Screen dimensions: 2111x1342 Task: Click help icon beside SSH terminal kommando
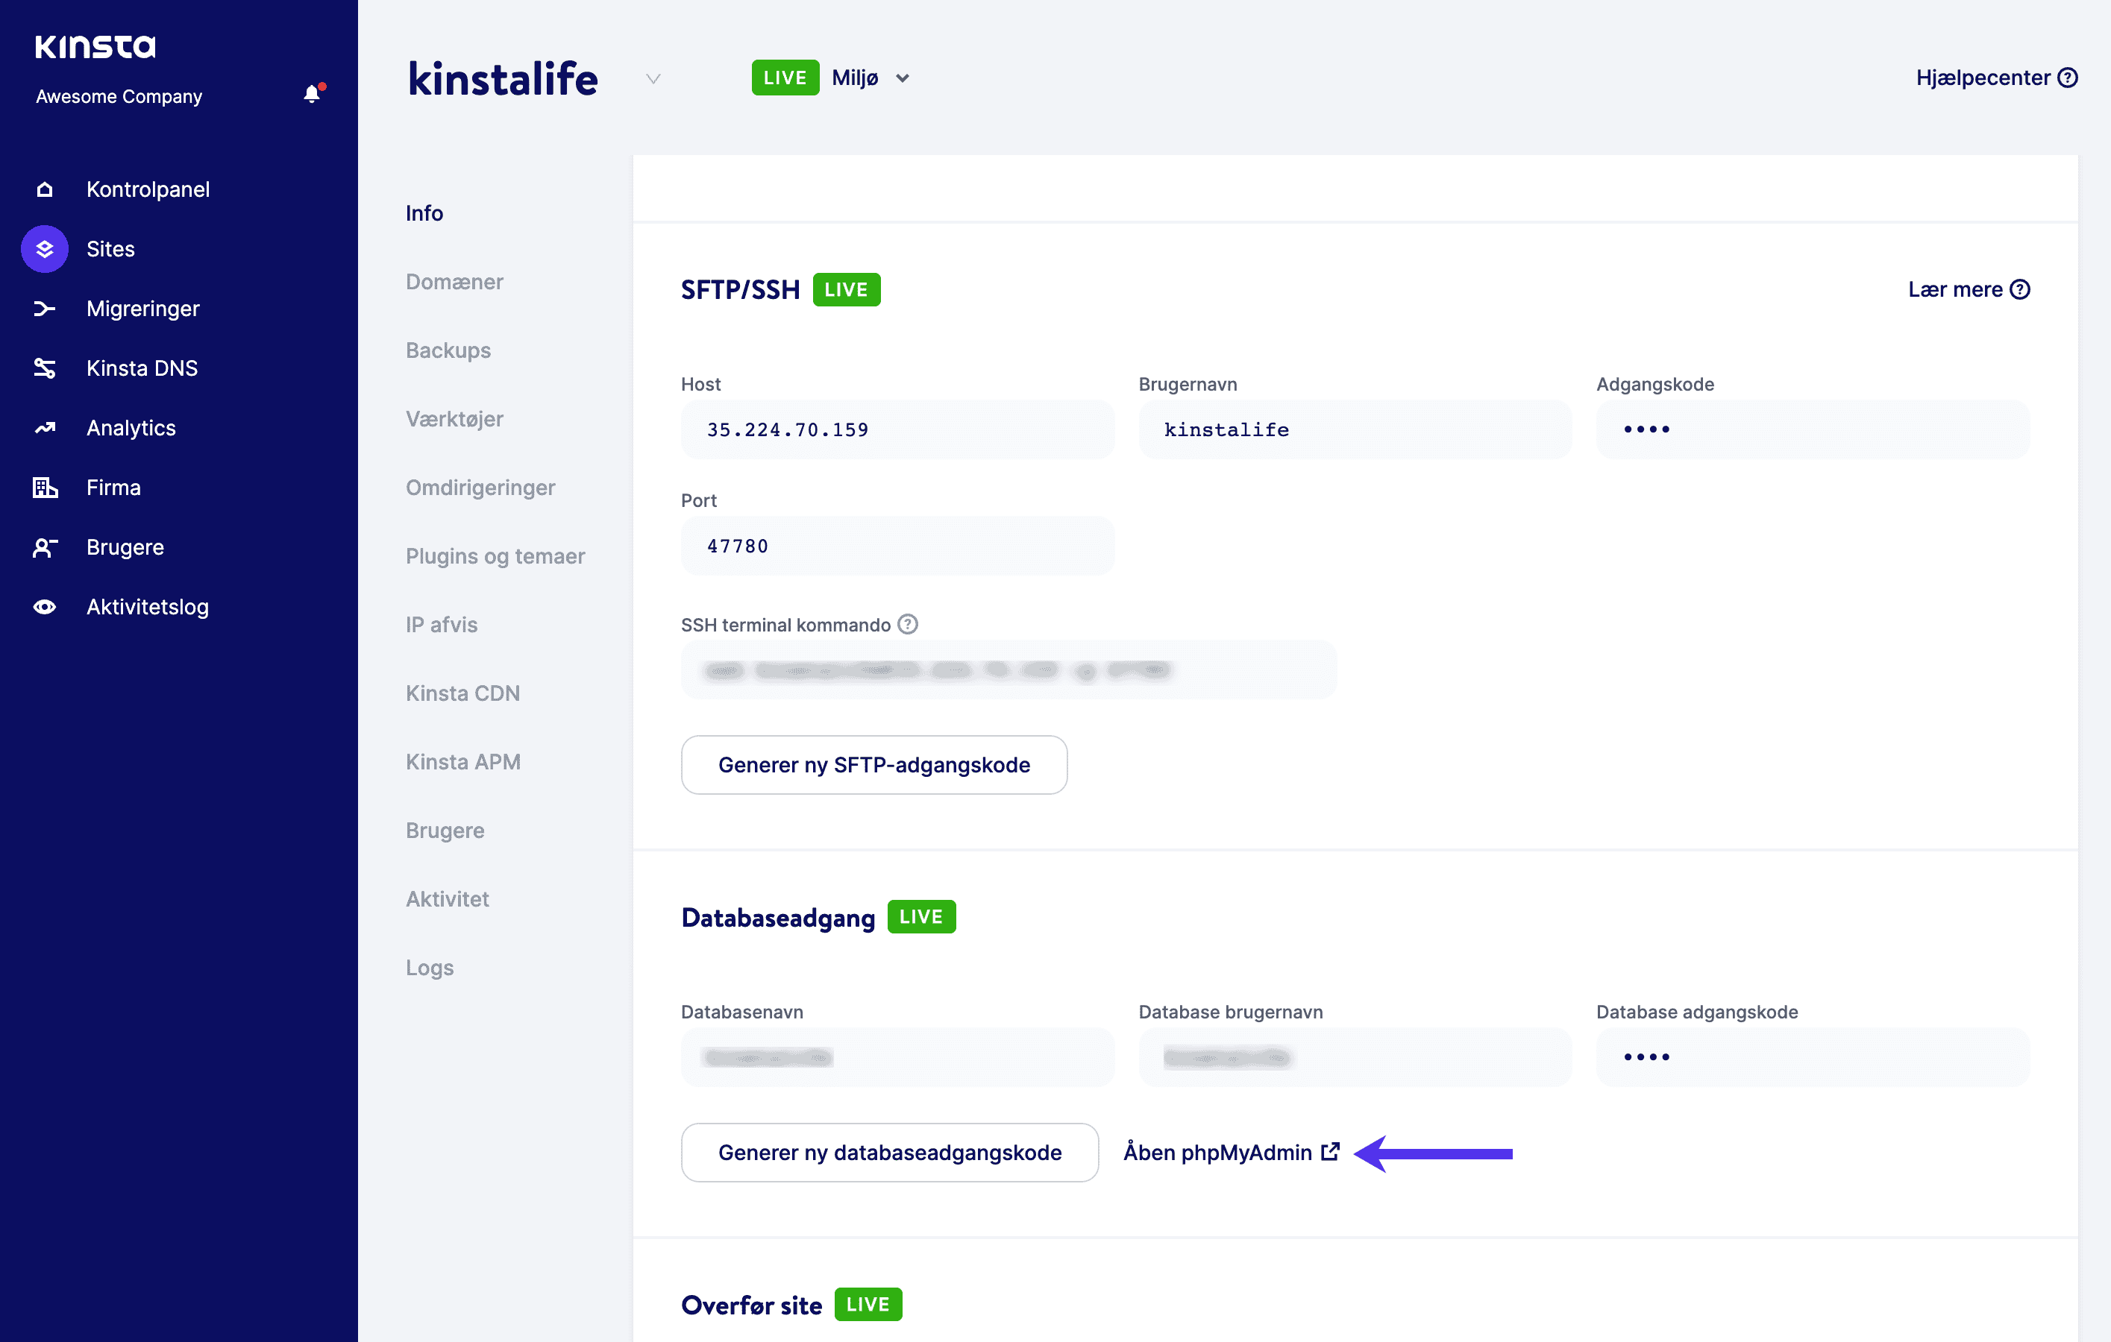pyautogui.click(x=909, y=624)
